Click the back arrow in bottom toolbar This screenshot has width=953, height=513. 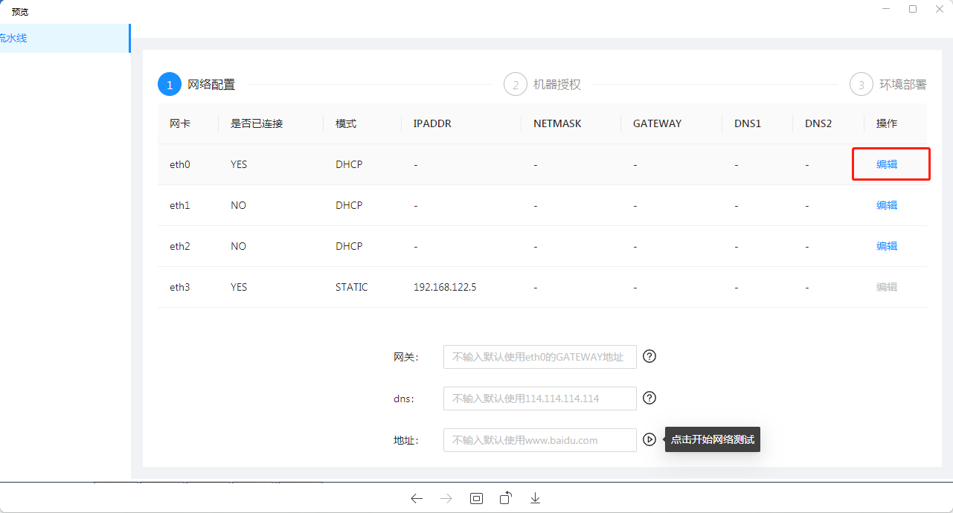pos(417,499)
